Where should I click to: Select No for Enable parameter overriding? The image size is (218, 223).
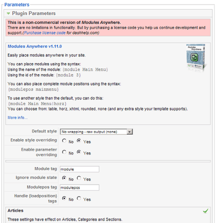[64, 152]
